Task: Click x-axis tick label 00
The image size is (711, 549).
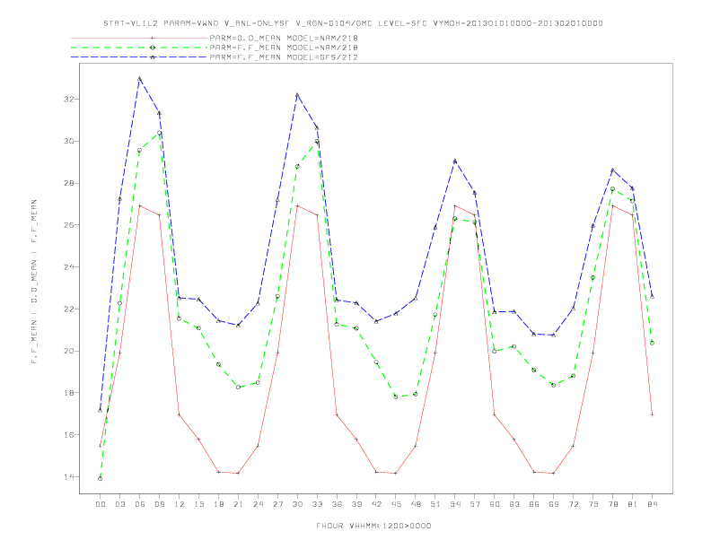Action: (101, 504)
